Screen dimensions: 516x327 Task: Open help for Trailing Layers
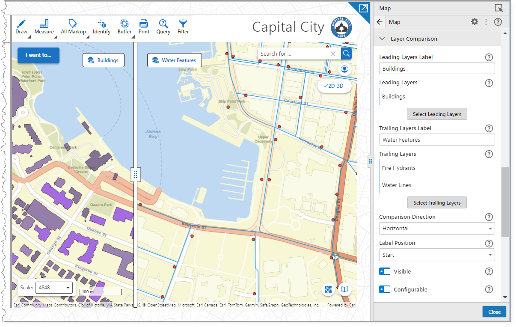click(x=489, y=154)
